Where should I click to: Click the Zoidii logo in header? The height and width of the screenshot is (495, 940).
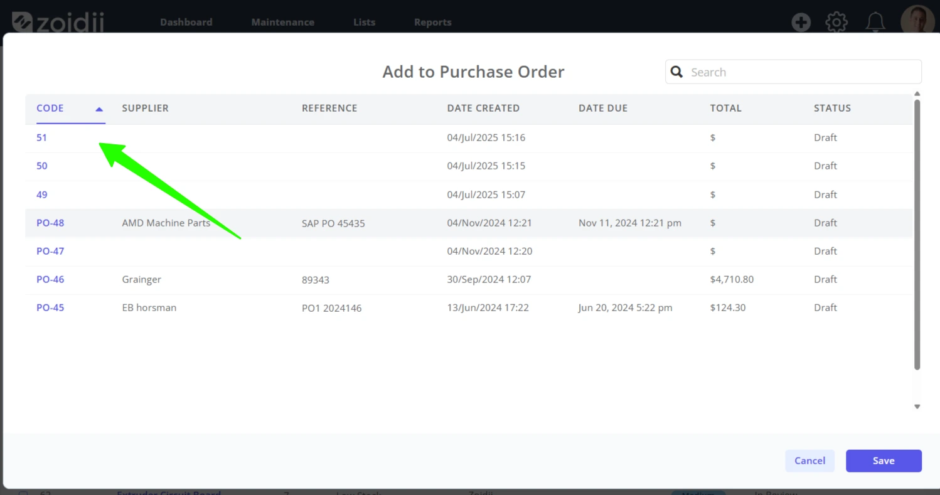pyautogui.click(x=58, y=22)
